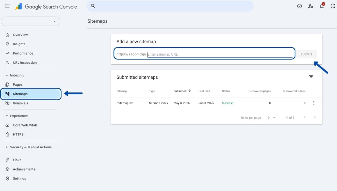Go to the previous page of sitemaps
The image size is (337, 191).
tap(304, 117)
